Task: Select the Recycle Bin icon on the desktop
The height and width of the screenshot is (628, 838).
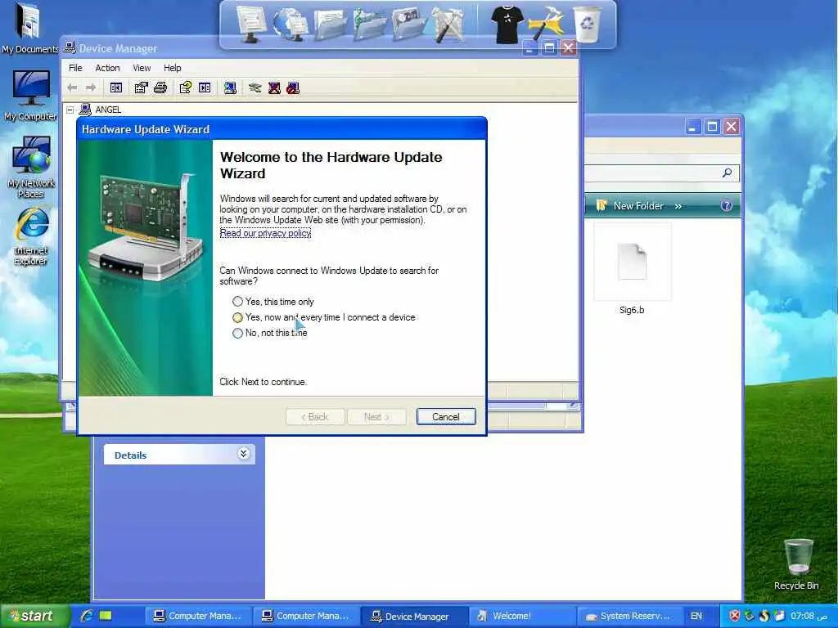Action: (797, 564)
